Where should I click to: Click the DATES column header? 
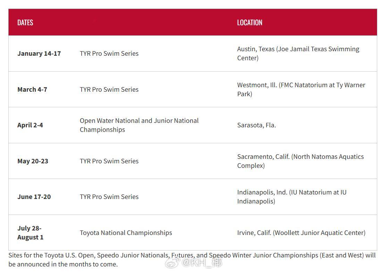tap(25, 23)
